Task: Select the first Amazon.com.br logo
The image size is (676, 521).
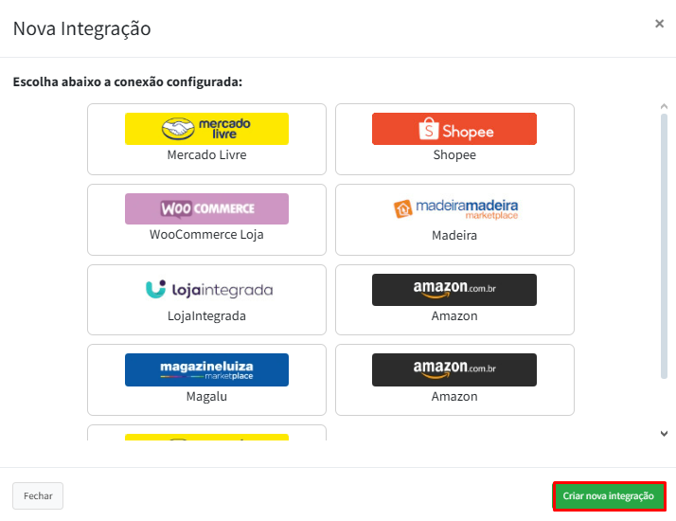Action: pyautogui.click(x=454, y=289)
